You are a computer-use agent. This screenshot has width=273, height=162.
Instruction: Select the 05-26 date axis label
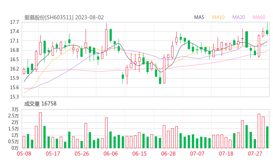tap(82, 154)
